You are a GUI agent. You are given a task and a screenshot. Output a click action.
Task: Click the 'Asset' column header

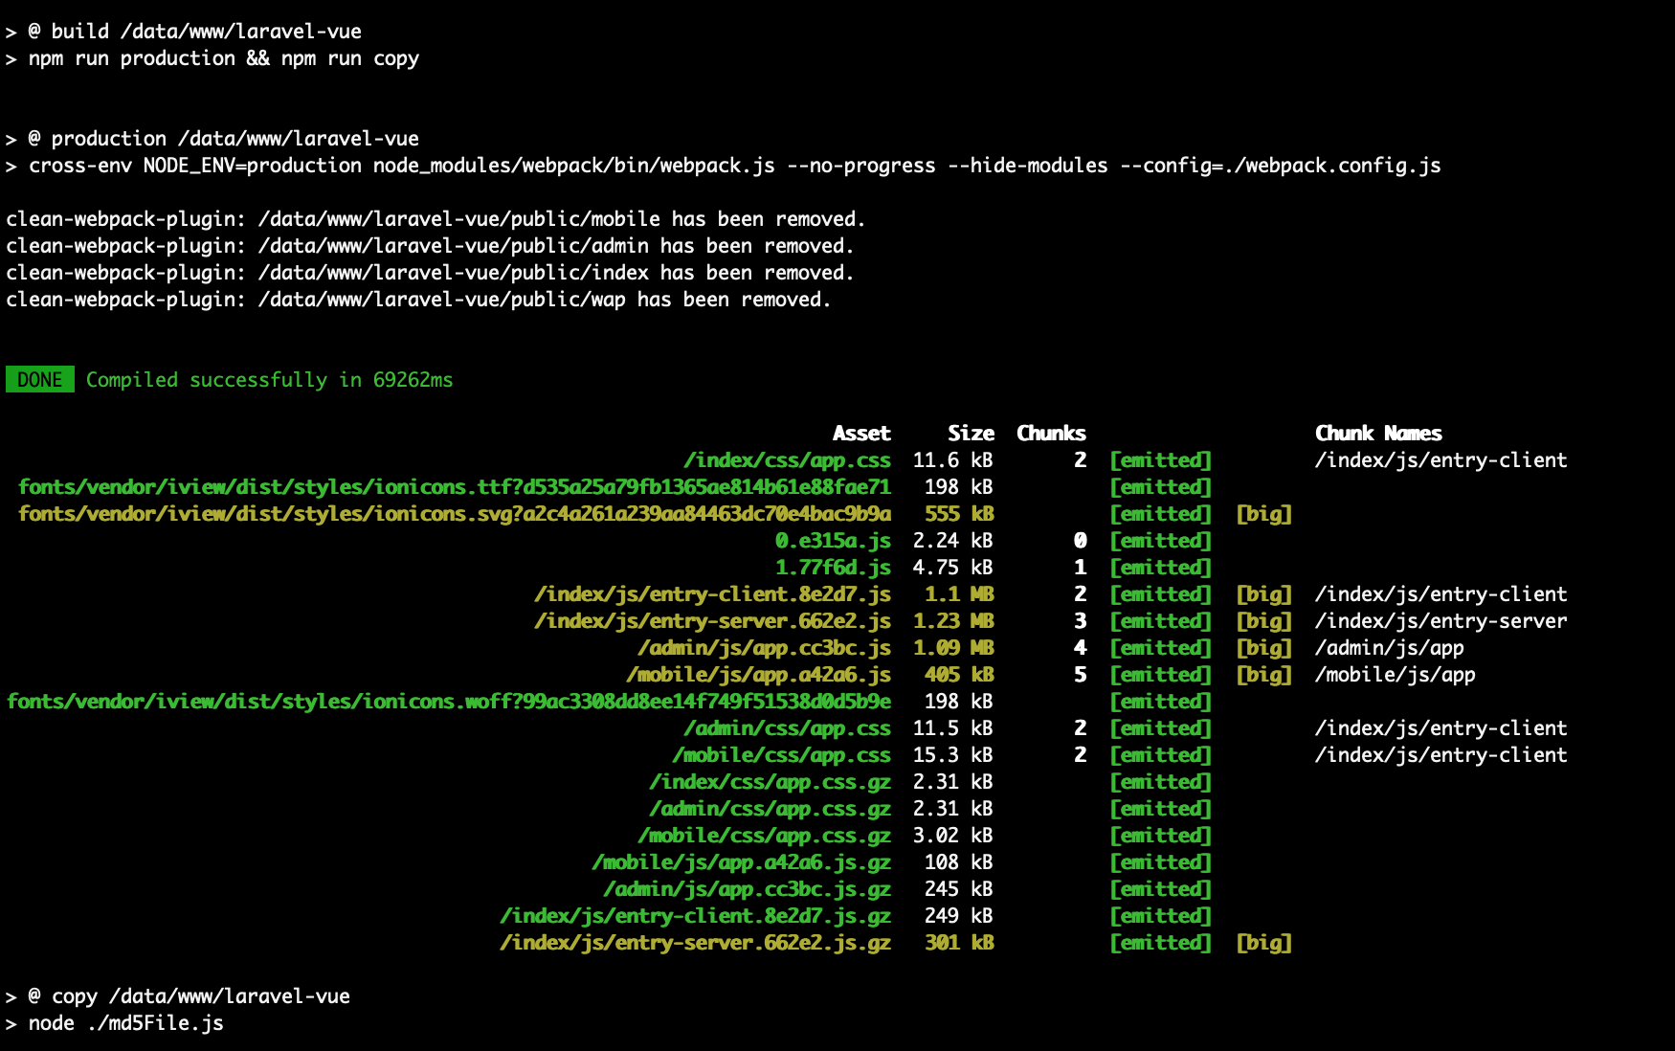point(861,434)
